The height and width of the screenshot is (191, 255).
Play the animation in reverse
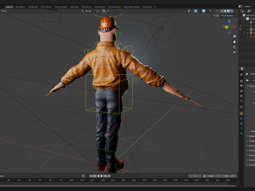click(x=98, y=176)
